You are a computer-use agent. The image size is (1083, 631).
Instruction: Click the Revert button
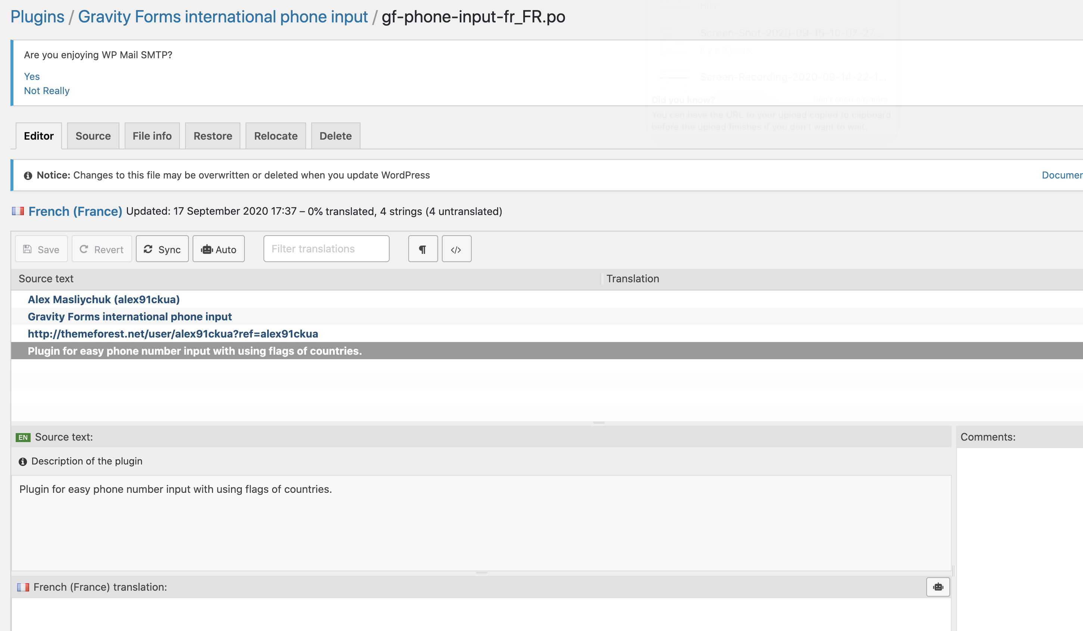click(x=102, y=249)
